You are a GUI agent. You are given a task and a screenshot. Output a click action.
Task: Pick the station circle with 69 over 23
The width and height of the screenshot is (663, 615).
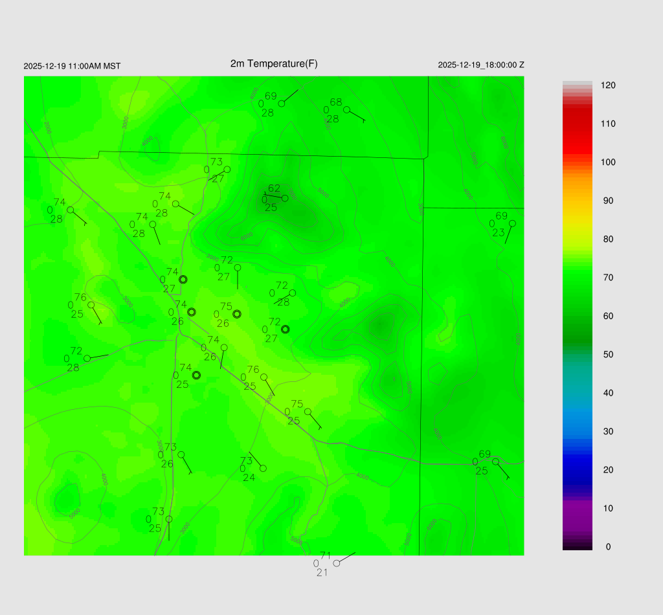512,223
